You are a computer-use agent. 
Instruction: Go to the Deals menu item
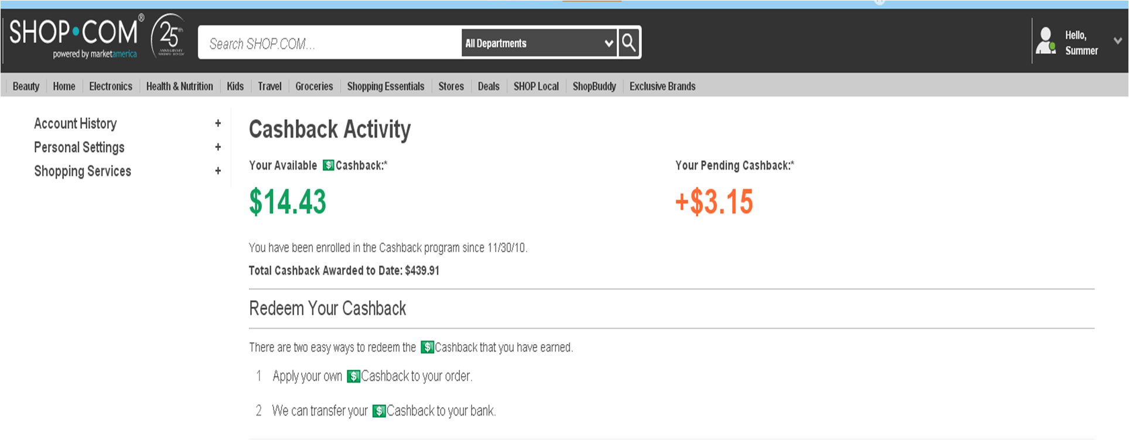pos(489,87)
